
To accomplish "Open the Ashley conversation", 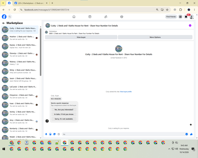I will (x=20, y=113).
